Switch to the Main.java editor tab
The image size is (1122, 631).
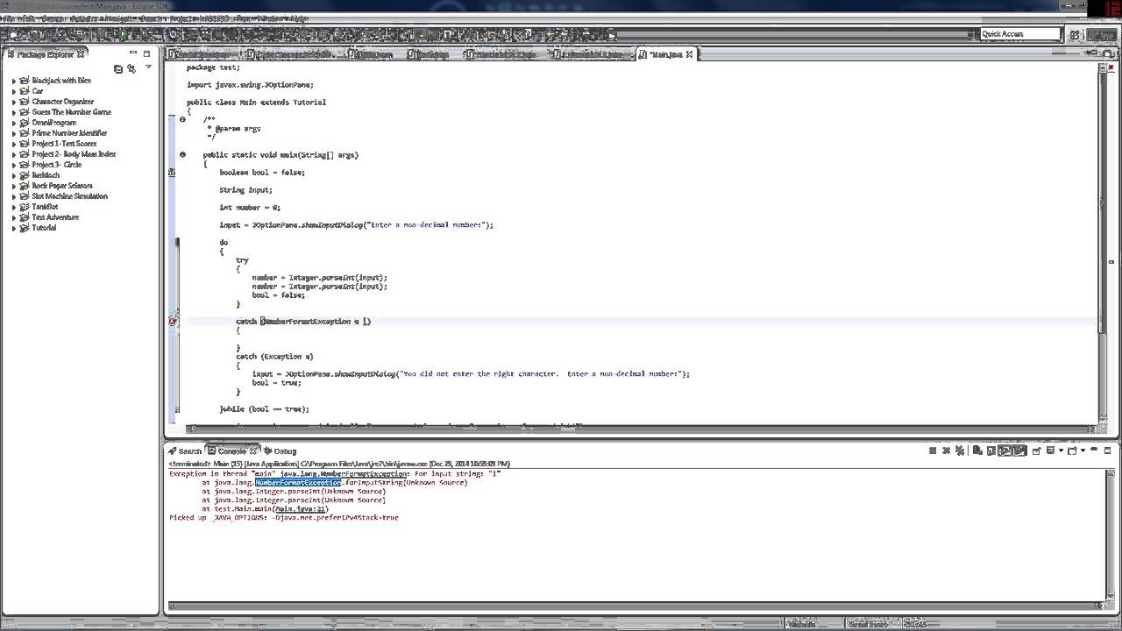(x=665, y=54)
